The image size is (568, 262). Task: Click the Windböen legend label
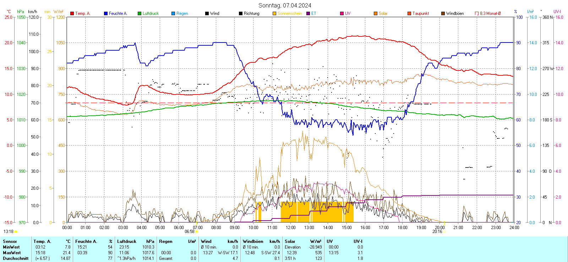pyautogui.click(x=455, y=13)
